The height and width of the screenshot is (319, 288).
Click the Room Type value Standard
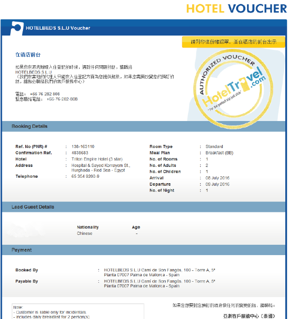[x=214, y=147]
